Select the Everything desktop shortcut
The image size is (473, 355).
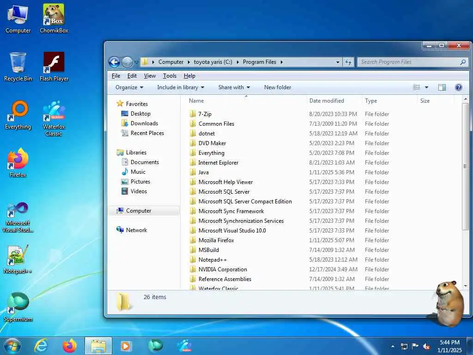click(x=18, y=115)
